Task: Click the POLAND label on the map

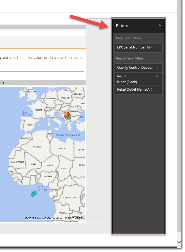Action: point(66,98)
